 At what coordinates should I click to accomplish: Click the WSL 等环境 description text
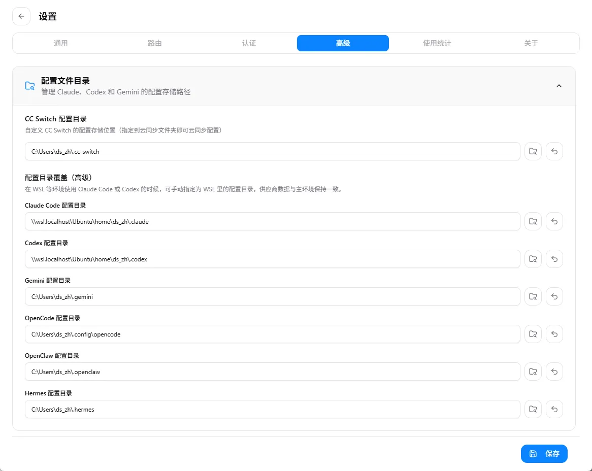185,189
